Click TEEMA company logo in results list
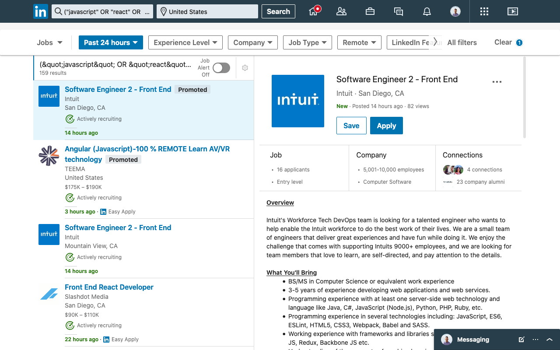This screenshot has height=350, width=560. [49, 156]
